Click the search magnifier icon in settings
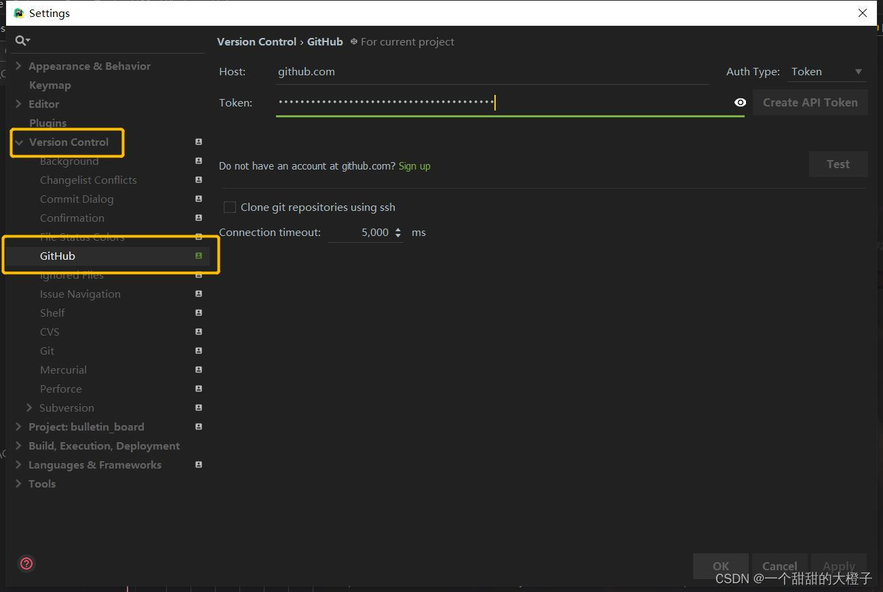This screenshot has height=592, width=883. (x=22, y=41)
